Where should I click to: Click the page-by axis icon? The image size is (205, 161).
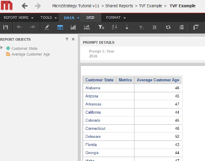196,27
